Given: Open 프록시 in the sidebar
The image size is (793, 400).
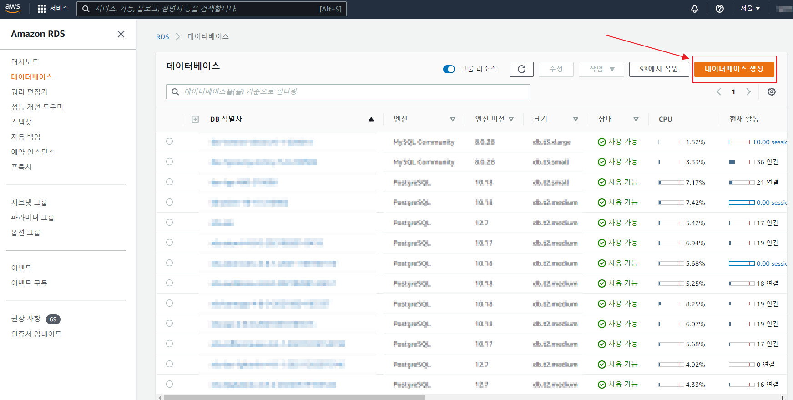Looking at the screenshot, I should point(21,167).
